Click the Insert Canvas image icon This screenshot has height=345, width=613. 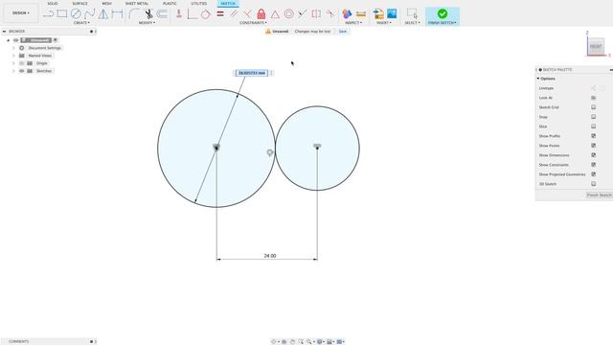pyautogui.click(x=392, y=13)
